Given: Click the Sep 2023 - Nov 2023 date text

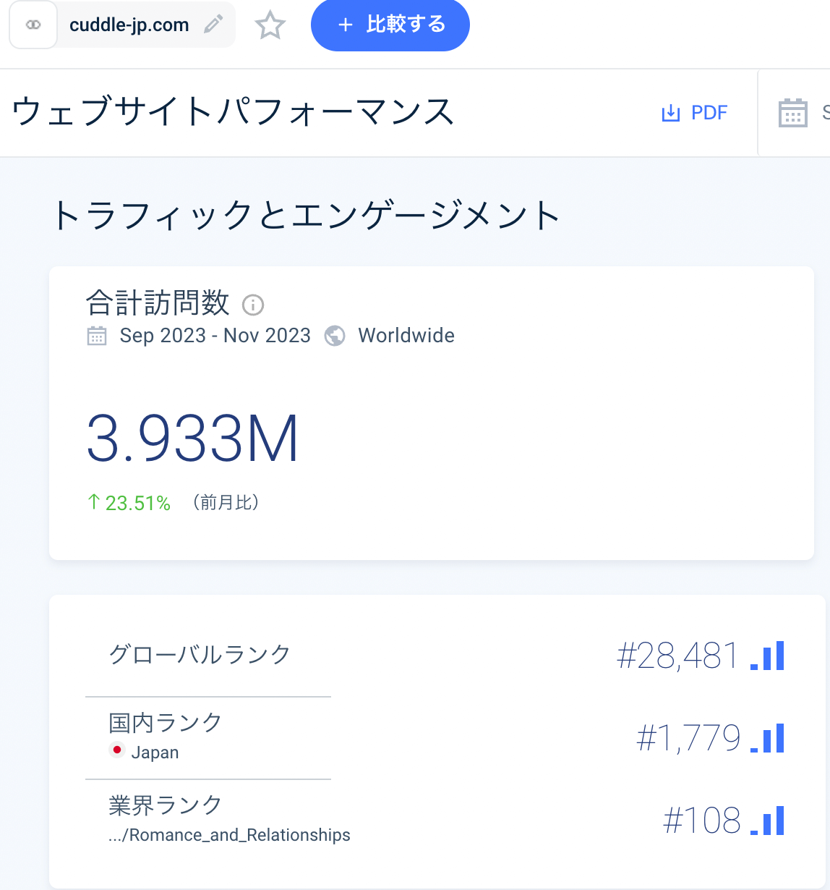Looking at the screenshot, I should tap(215, 336).
